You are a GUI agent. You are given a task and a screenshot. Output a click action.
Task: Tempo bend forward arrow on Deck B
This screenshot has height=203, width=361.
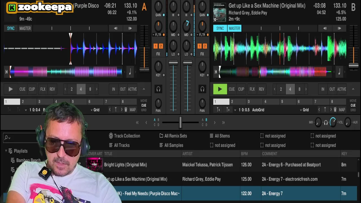pyautogui.click(x=339, y=28)
